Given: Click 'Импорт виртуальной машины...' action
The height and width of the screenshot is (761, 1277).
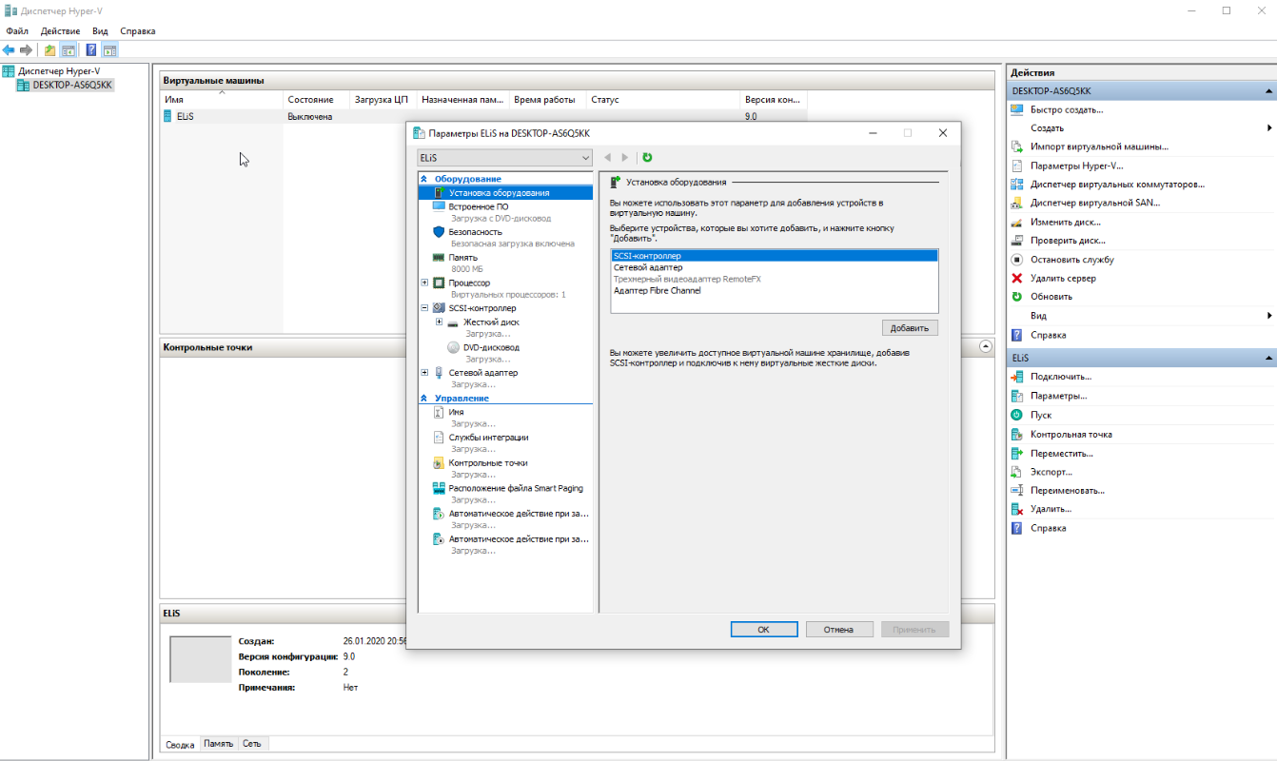Looking at the screenshot, I should 1099,146.
